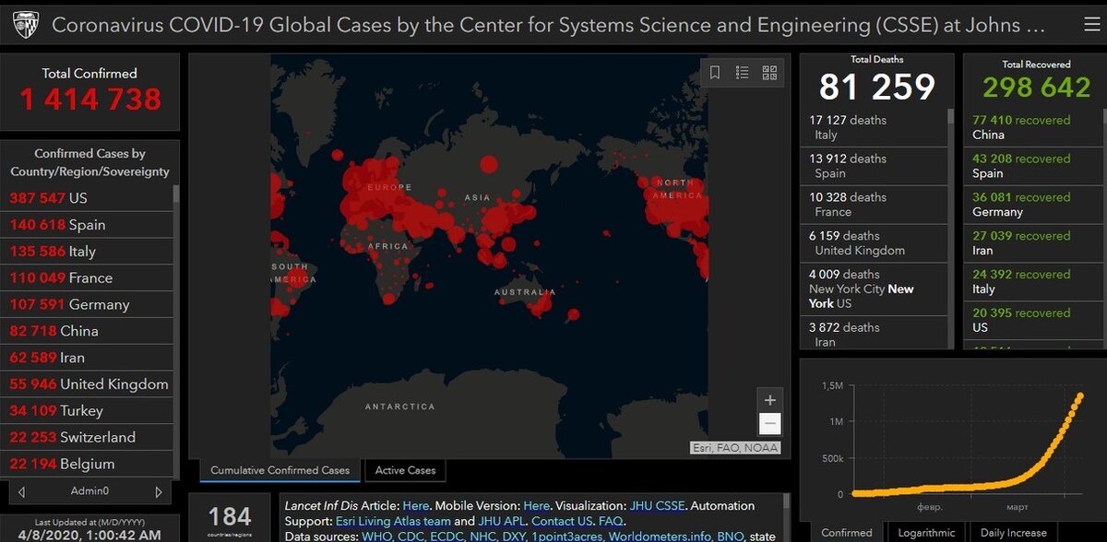Open the Mobile Version 'Here' link
This screenshot has width=1107, height=542.
(x=536, y=505)
